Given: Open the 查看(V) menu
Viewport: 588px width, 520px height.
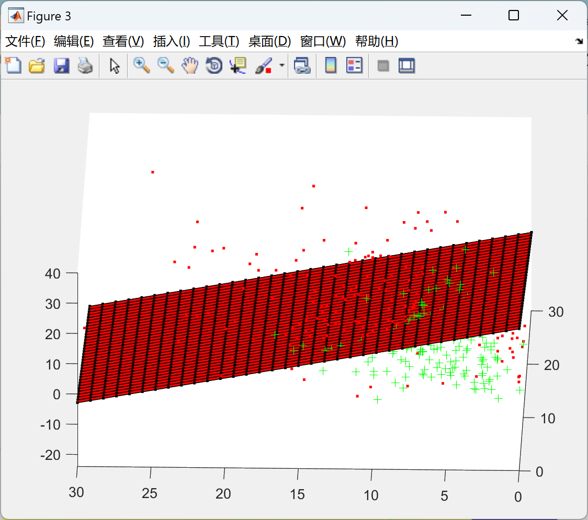Looking at the screenshot, I should 123,41.
